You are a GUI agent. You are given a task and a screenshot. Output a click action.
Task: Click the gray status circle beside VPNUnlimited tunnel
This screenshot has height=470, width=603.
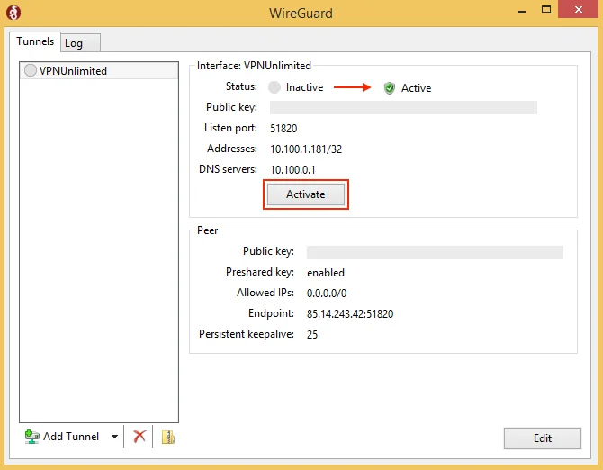tap(31, 71)
